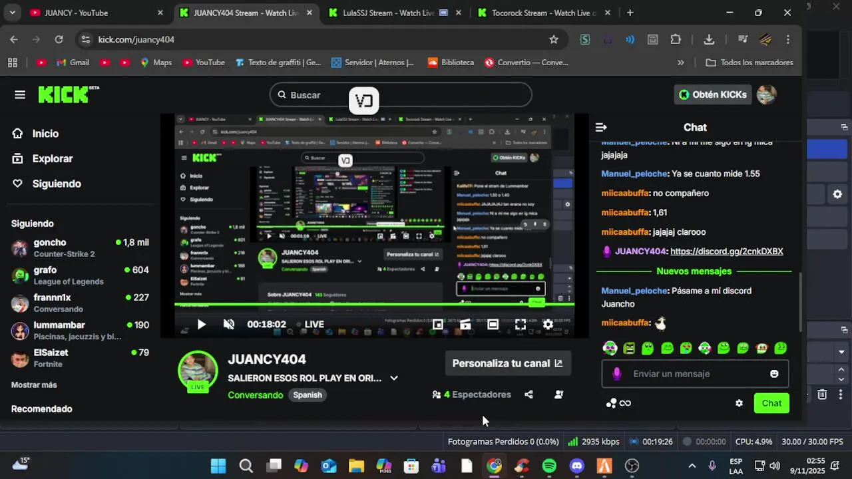
Task: Click the 4 Espectadores viewer count
Action: (x=472, y=395)
